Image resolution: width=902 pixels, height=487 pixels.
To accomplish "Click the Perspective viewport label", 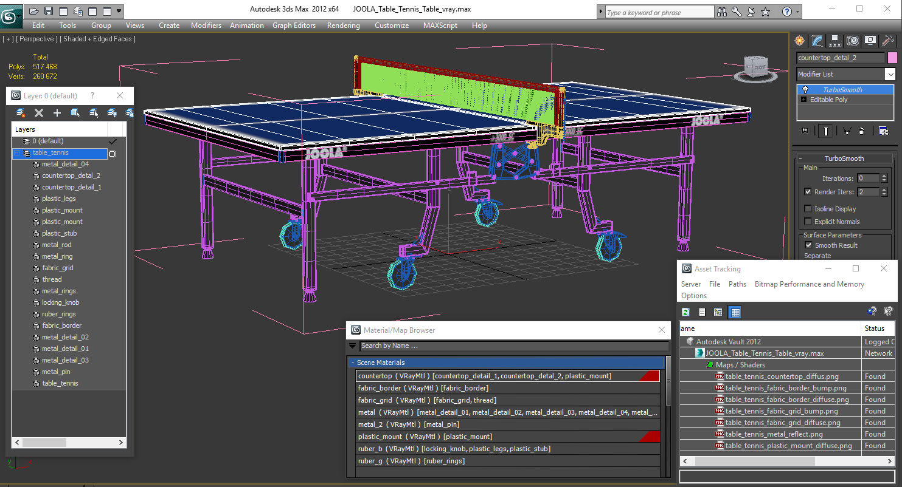I will point(36,39).
